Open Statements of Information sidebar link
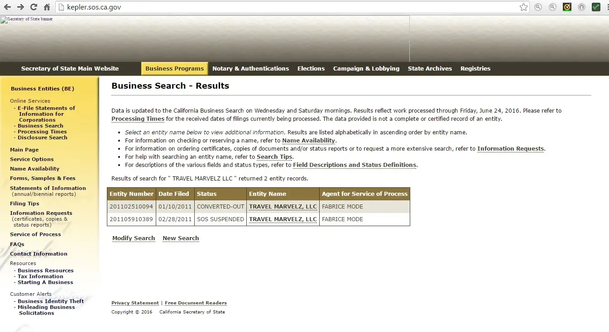Viewport: 609px width, 332px height. [x=48, y=188]
